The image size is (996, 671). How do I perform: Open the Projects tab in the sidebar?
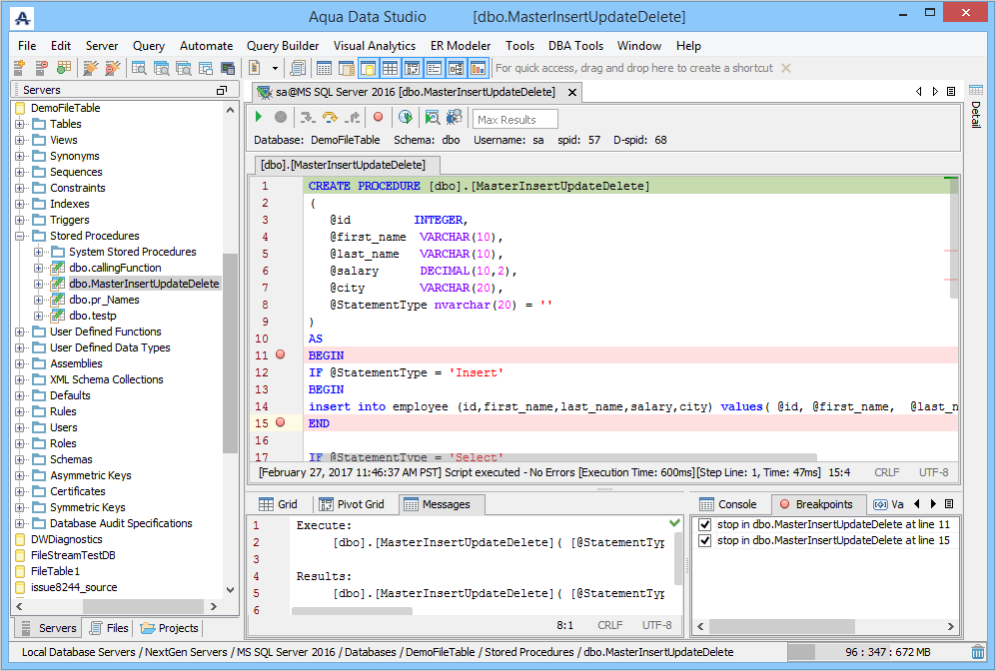[x=170, y=628]
